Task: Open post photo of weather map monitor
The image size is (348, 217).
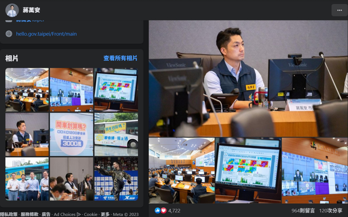Action: 248,170
